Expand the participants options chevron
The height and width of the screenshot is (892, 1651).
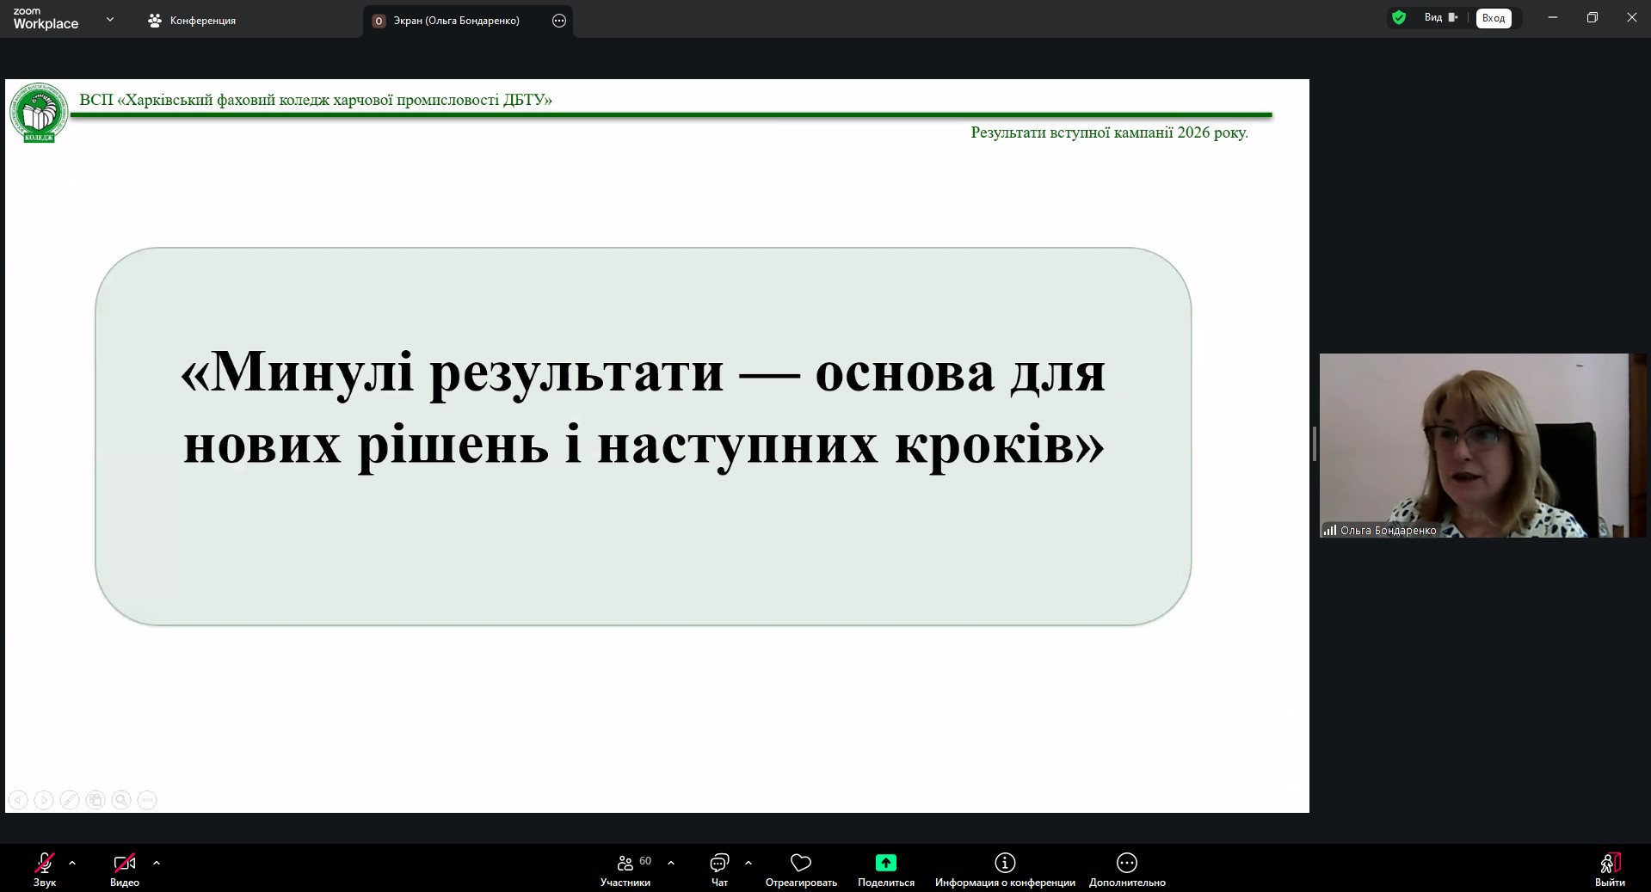tap(671, 862)
